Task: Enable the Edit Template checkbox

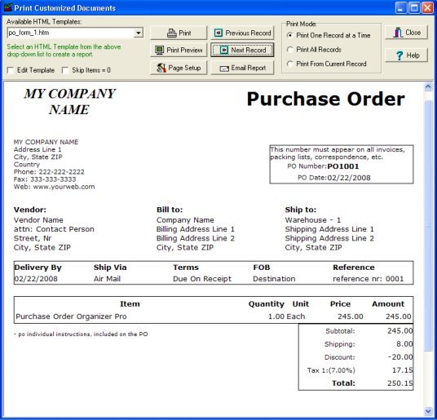Action: click(11, 70)
